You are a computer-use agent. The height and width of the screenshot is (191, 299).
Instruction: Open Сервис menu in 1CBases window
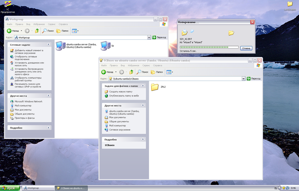click(146, 65)
